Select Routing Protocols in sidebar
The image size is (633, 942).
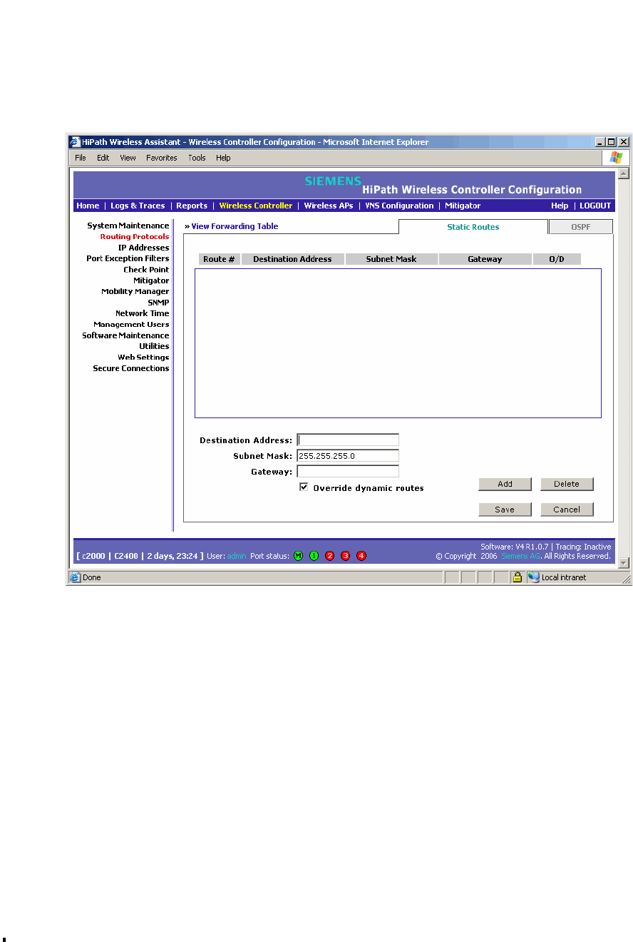click(135, 236)
